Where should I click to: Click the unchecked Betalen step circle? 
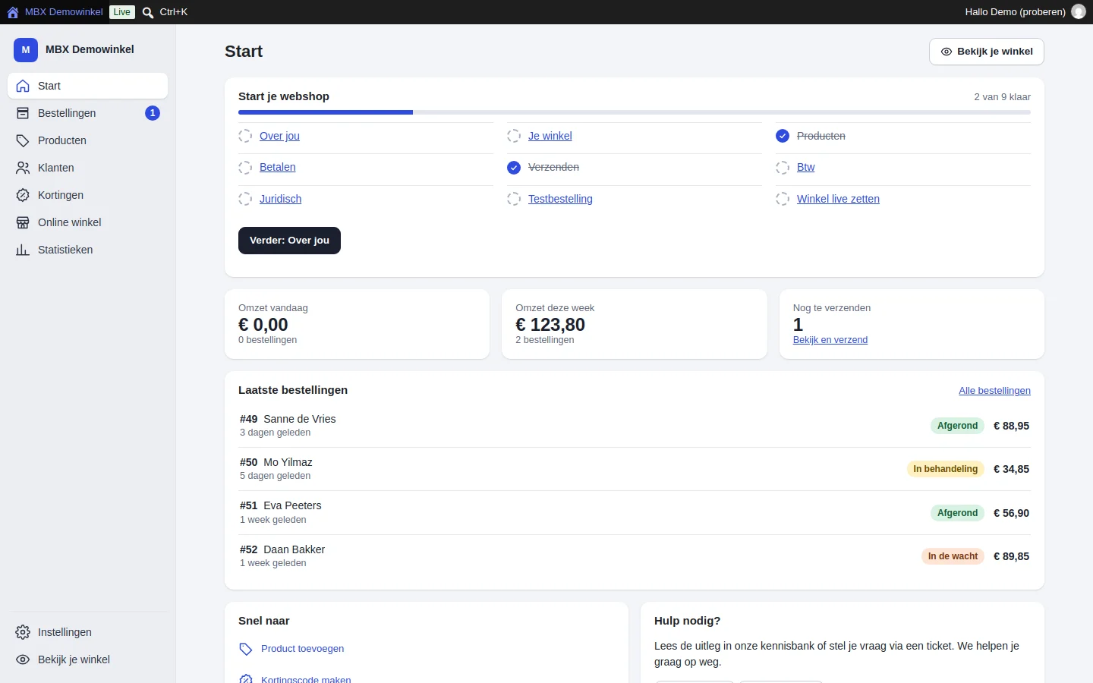(x=245, y=168)
